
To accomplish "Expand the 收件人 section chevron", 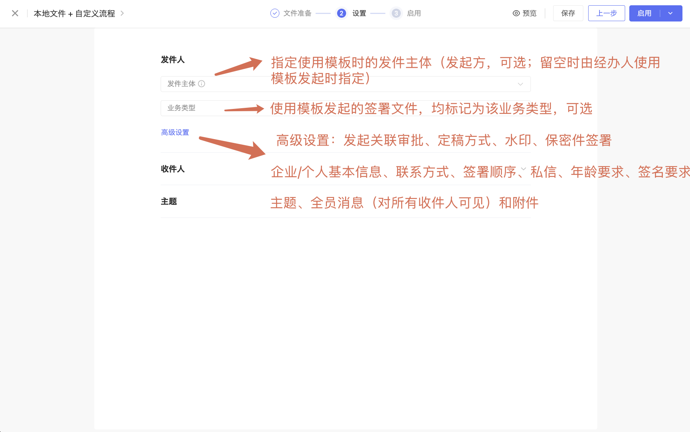I will [x=523, y=169].
